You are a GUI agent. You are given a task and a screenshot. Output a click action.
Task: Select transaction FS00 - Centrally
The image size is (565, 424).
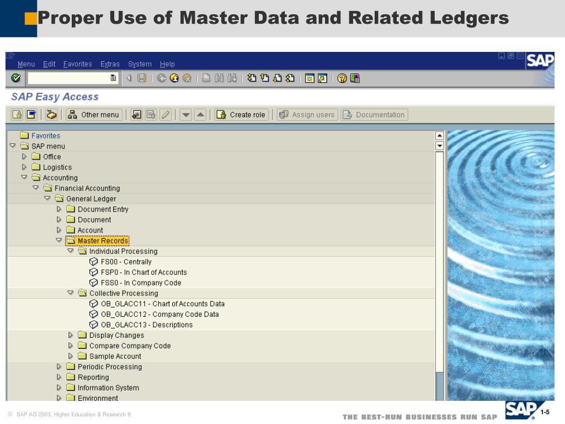click(x=126, y=262)
